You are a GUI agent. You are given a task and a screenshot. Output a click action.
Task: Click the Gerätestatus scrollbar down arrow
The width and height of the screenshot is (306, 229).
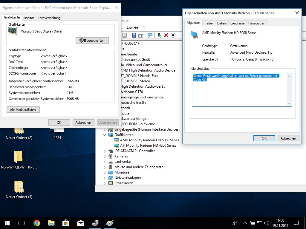coord(289,104)
